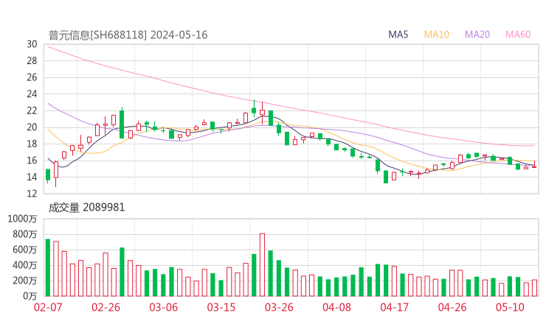Click the 16 price axis label
The width and height of the screenshot is (546, 324).
32,161
